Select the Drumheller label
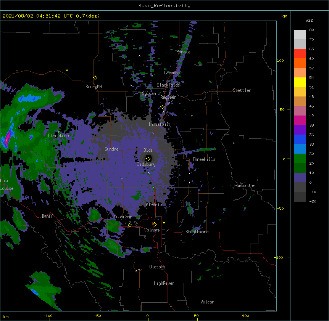The width and height of the screenshot is (329, 321). coord(244,186)
